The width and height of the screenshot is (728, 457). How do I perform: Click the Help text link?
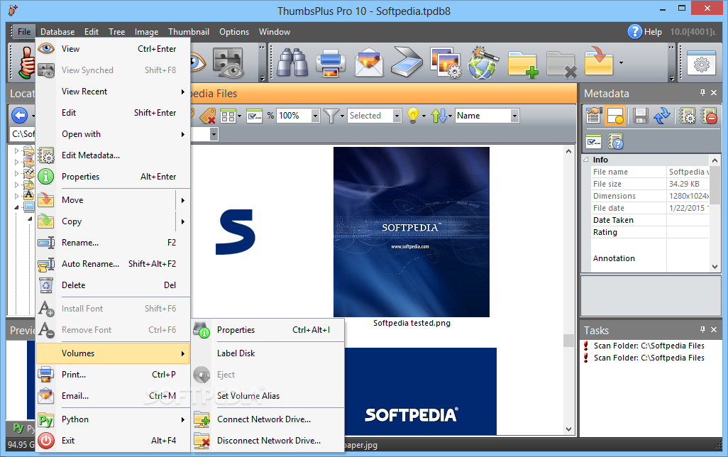point(653,32)
